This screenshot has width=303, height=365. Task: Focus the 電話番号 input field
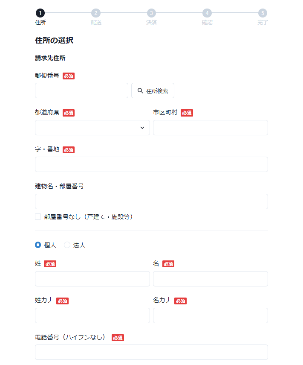pyautogui.click(x=151, y=352)
